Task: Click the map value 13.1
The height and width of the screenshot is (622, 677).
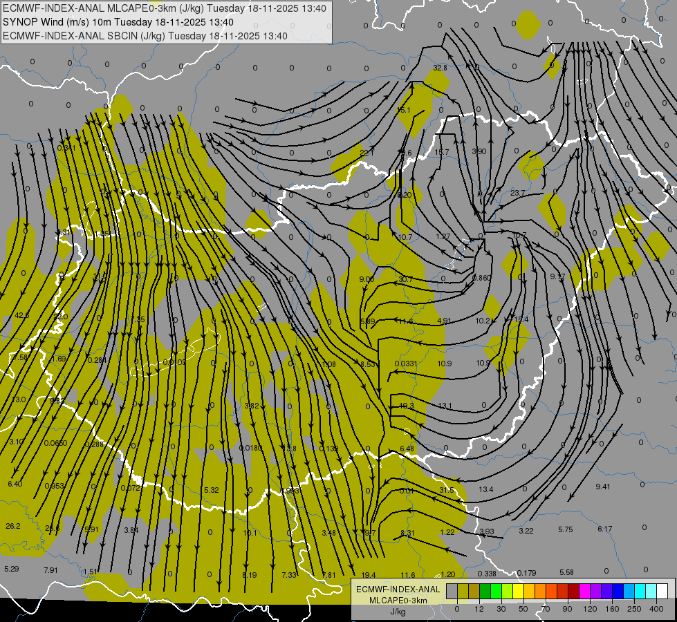Action: pos(445,406)
